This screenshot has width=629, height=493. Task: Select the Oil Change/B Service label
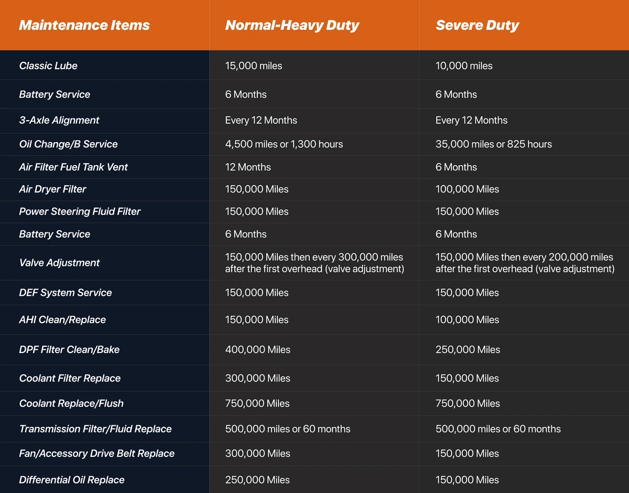click(x=68, y=144)
